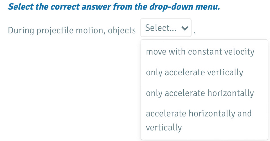Click the word "velocity" in the first option
Viewport: 270px width, 141px height.
239,52
